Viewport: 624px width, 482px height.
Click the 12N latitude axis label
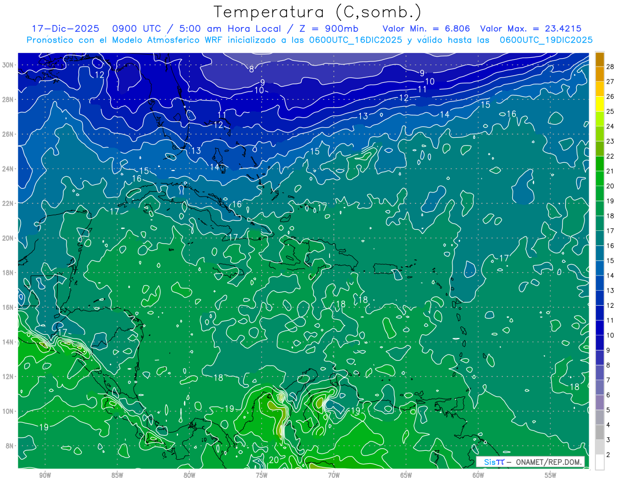(x=8, y=376)
